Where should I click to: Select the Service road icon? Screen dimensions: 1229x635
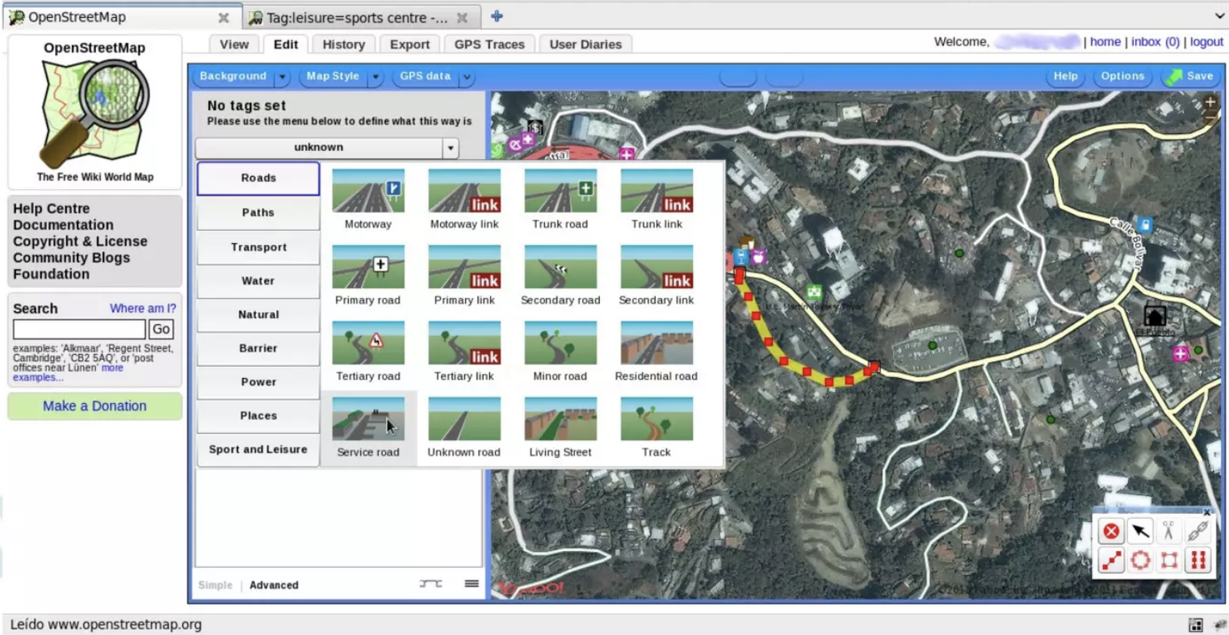click(368, 419)
